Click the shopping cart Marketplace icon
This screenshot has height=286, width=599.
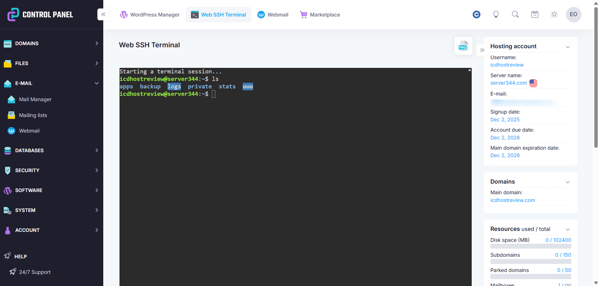click(x=304, y=15)
